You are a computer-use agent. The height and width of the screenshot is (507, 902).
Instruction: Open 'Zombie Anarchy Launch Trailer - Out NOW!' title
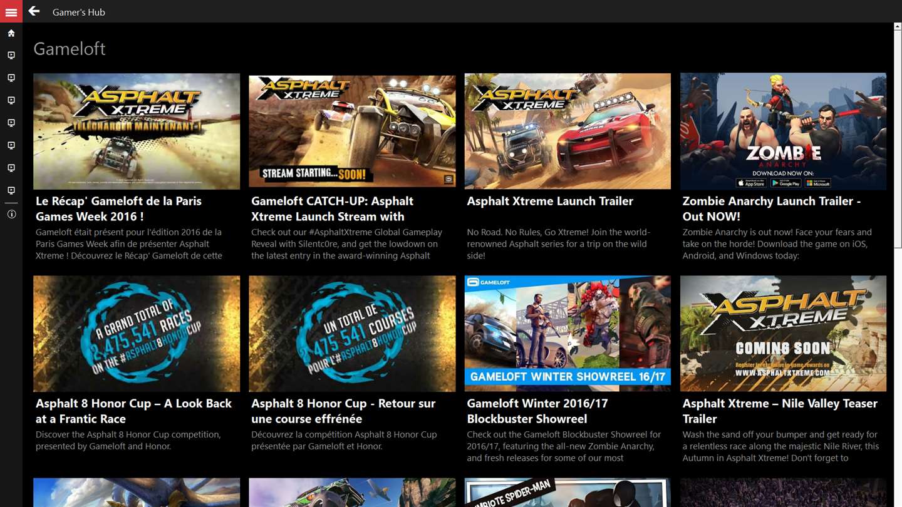coord(772,208)
